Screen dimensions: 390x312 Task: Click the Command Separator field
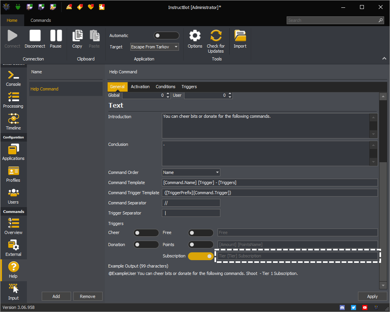pos(191,203)
